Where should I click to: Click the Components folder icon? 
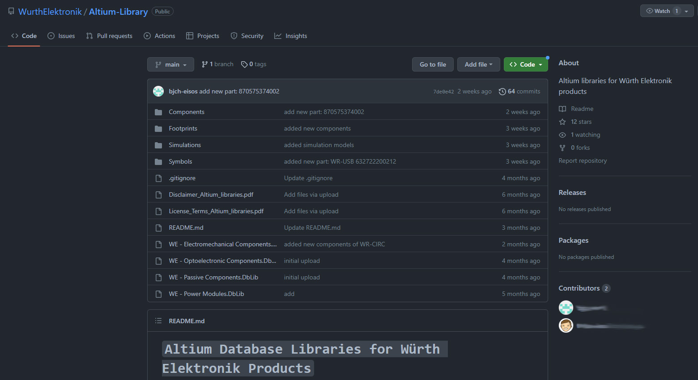158,112
